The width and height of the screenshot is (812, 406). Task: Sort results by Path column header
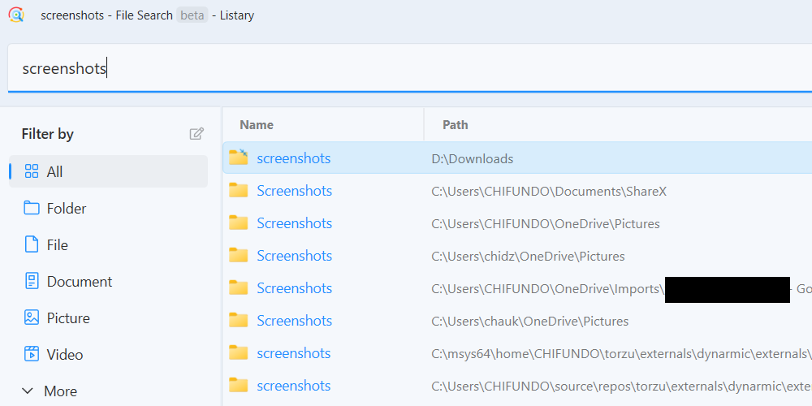click(456, 125)
